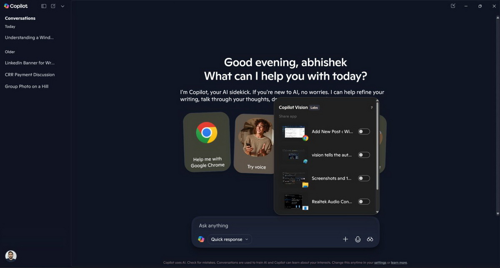Enable sharing for Screenshots folder window
This screenshot has height=268, width=500.
click(x=364, y=178)
